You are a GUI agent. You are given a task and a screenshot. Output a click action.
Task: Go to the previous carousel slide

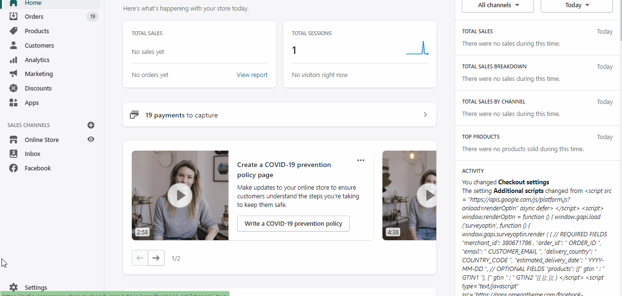pyautogui.click(x=140, y=258)
